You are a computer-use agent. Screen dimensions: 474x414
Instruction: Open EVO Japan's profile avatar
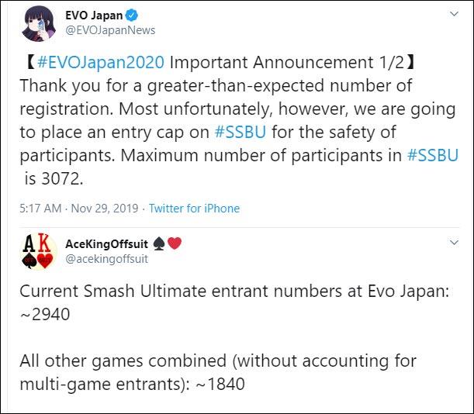(x=38, y=23)
